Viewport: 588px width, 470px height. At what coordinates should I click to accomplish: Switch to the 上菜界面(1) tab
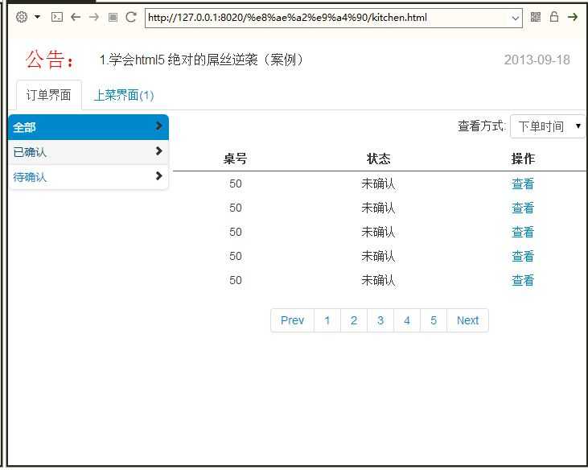[124, 95]
